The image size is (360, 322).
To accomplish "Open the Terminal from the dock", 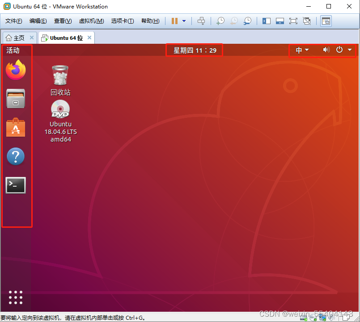I will click(16, 185).
